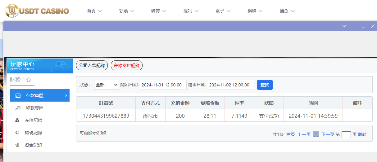377x162 pixels.
Task: Click the game controller icon in header
Action: (61, 65)
